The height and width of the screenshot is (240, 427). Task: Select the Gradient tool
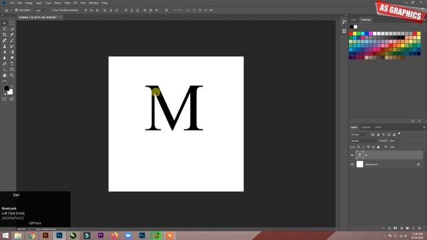[x=12, y=52]
